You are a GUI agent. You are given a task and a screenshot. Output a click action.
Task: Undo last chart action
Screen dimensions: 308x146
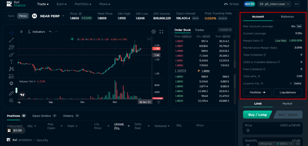(51, 32)
